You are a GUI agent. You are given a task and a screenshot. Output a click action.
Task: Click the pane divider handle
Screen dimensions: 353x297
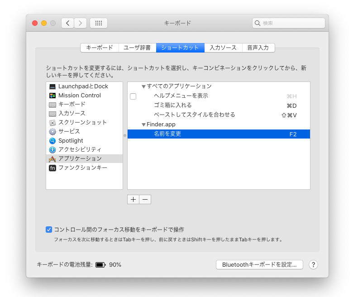tap(125, 135)
